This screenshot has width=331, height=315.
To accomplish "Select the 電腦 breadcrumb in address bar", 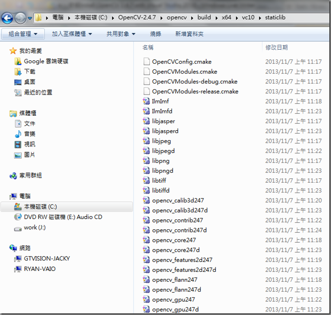I will click(x=58, y=17).
